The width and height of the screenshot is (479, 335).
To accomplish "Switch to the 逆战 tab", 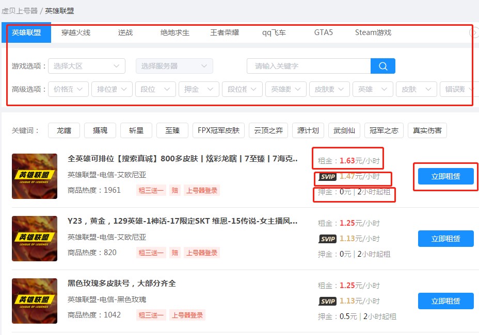I will [125, 32].
